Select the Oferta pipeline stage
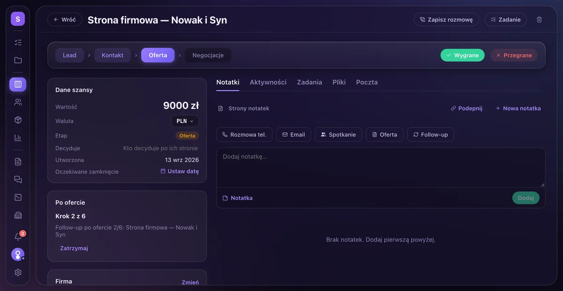The image size is (563, 291). point(158,55)
